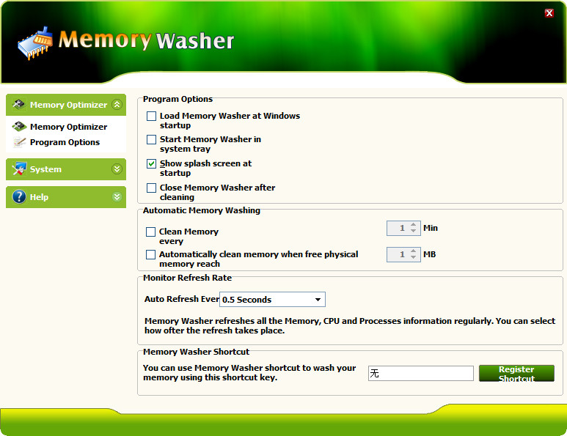Click the Register Shortcut button

[x=516, y=374]
